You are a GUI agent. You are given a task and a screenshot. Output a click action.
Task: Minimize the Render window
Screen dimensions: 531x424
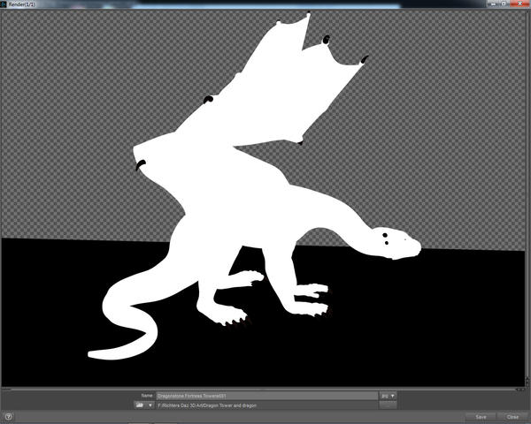click(x=493, y=4)
